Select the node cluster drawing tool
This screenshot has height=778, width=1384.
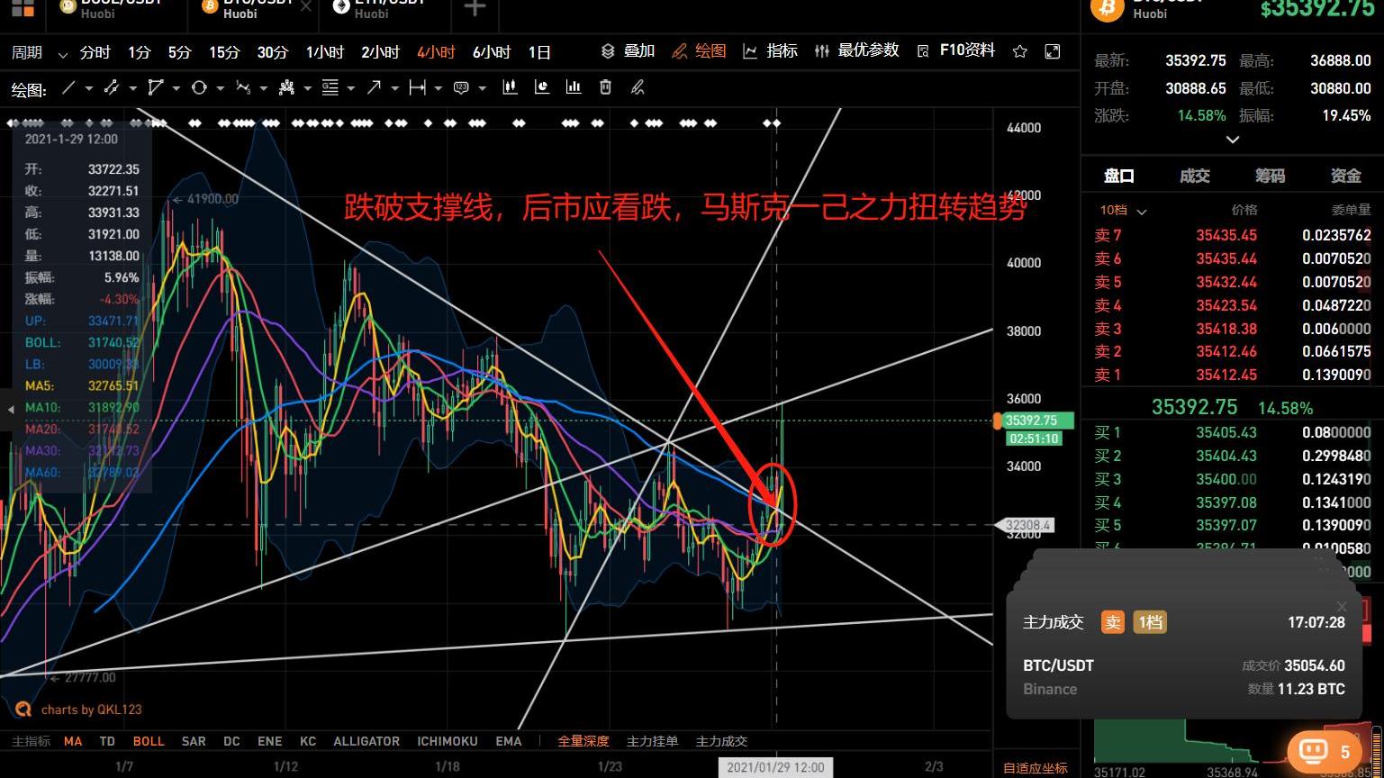286,87
